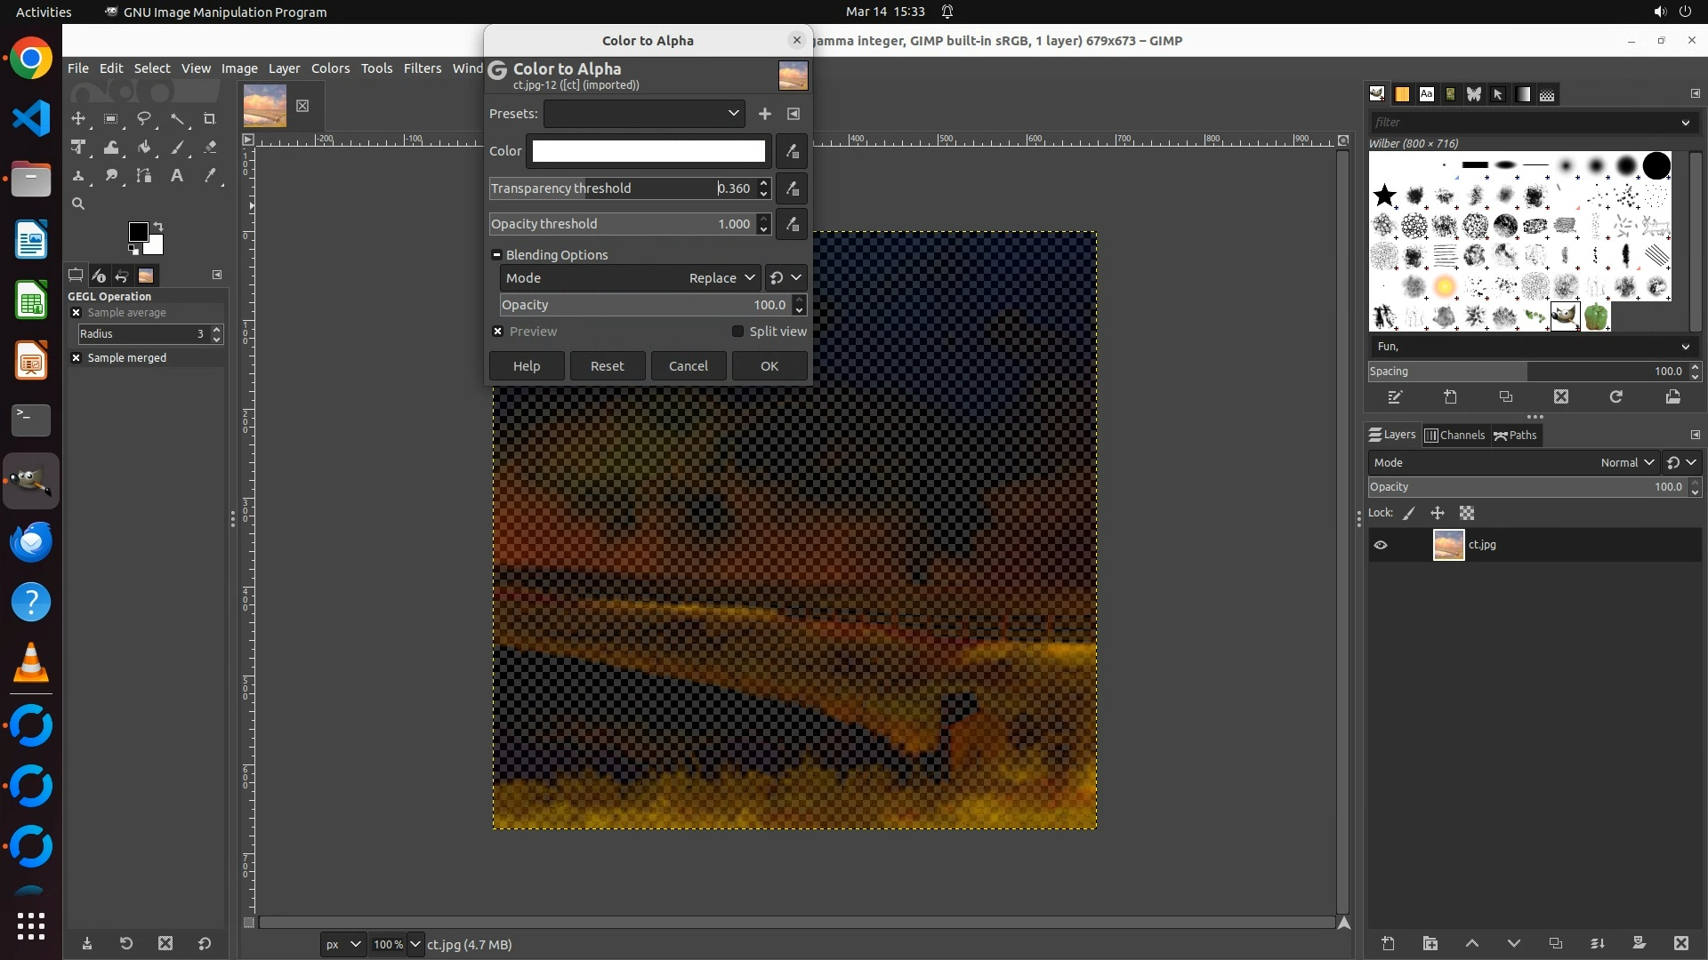This screenshot has height=960, width=1708.
Task: Toggle the Preview checkbox
Action: [498, 332]
